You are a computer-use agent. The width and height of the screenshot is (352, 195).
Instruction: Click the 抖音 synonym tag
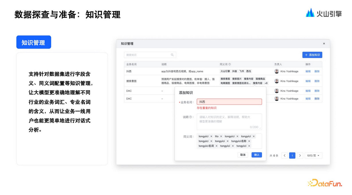pyautogui.click(x=235, y=71)
